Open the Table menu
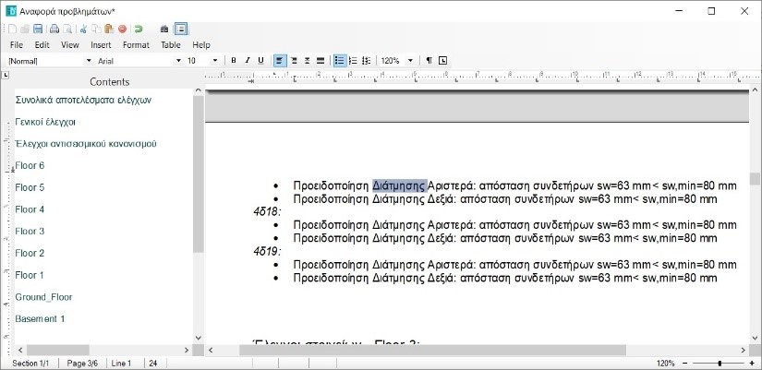The height and width of the screenshot is (370, 762). [171, 44]
